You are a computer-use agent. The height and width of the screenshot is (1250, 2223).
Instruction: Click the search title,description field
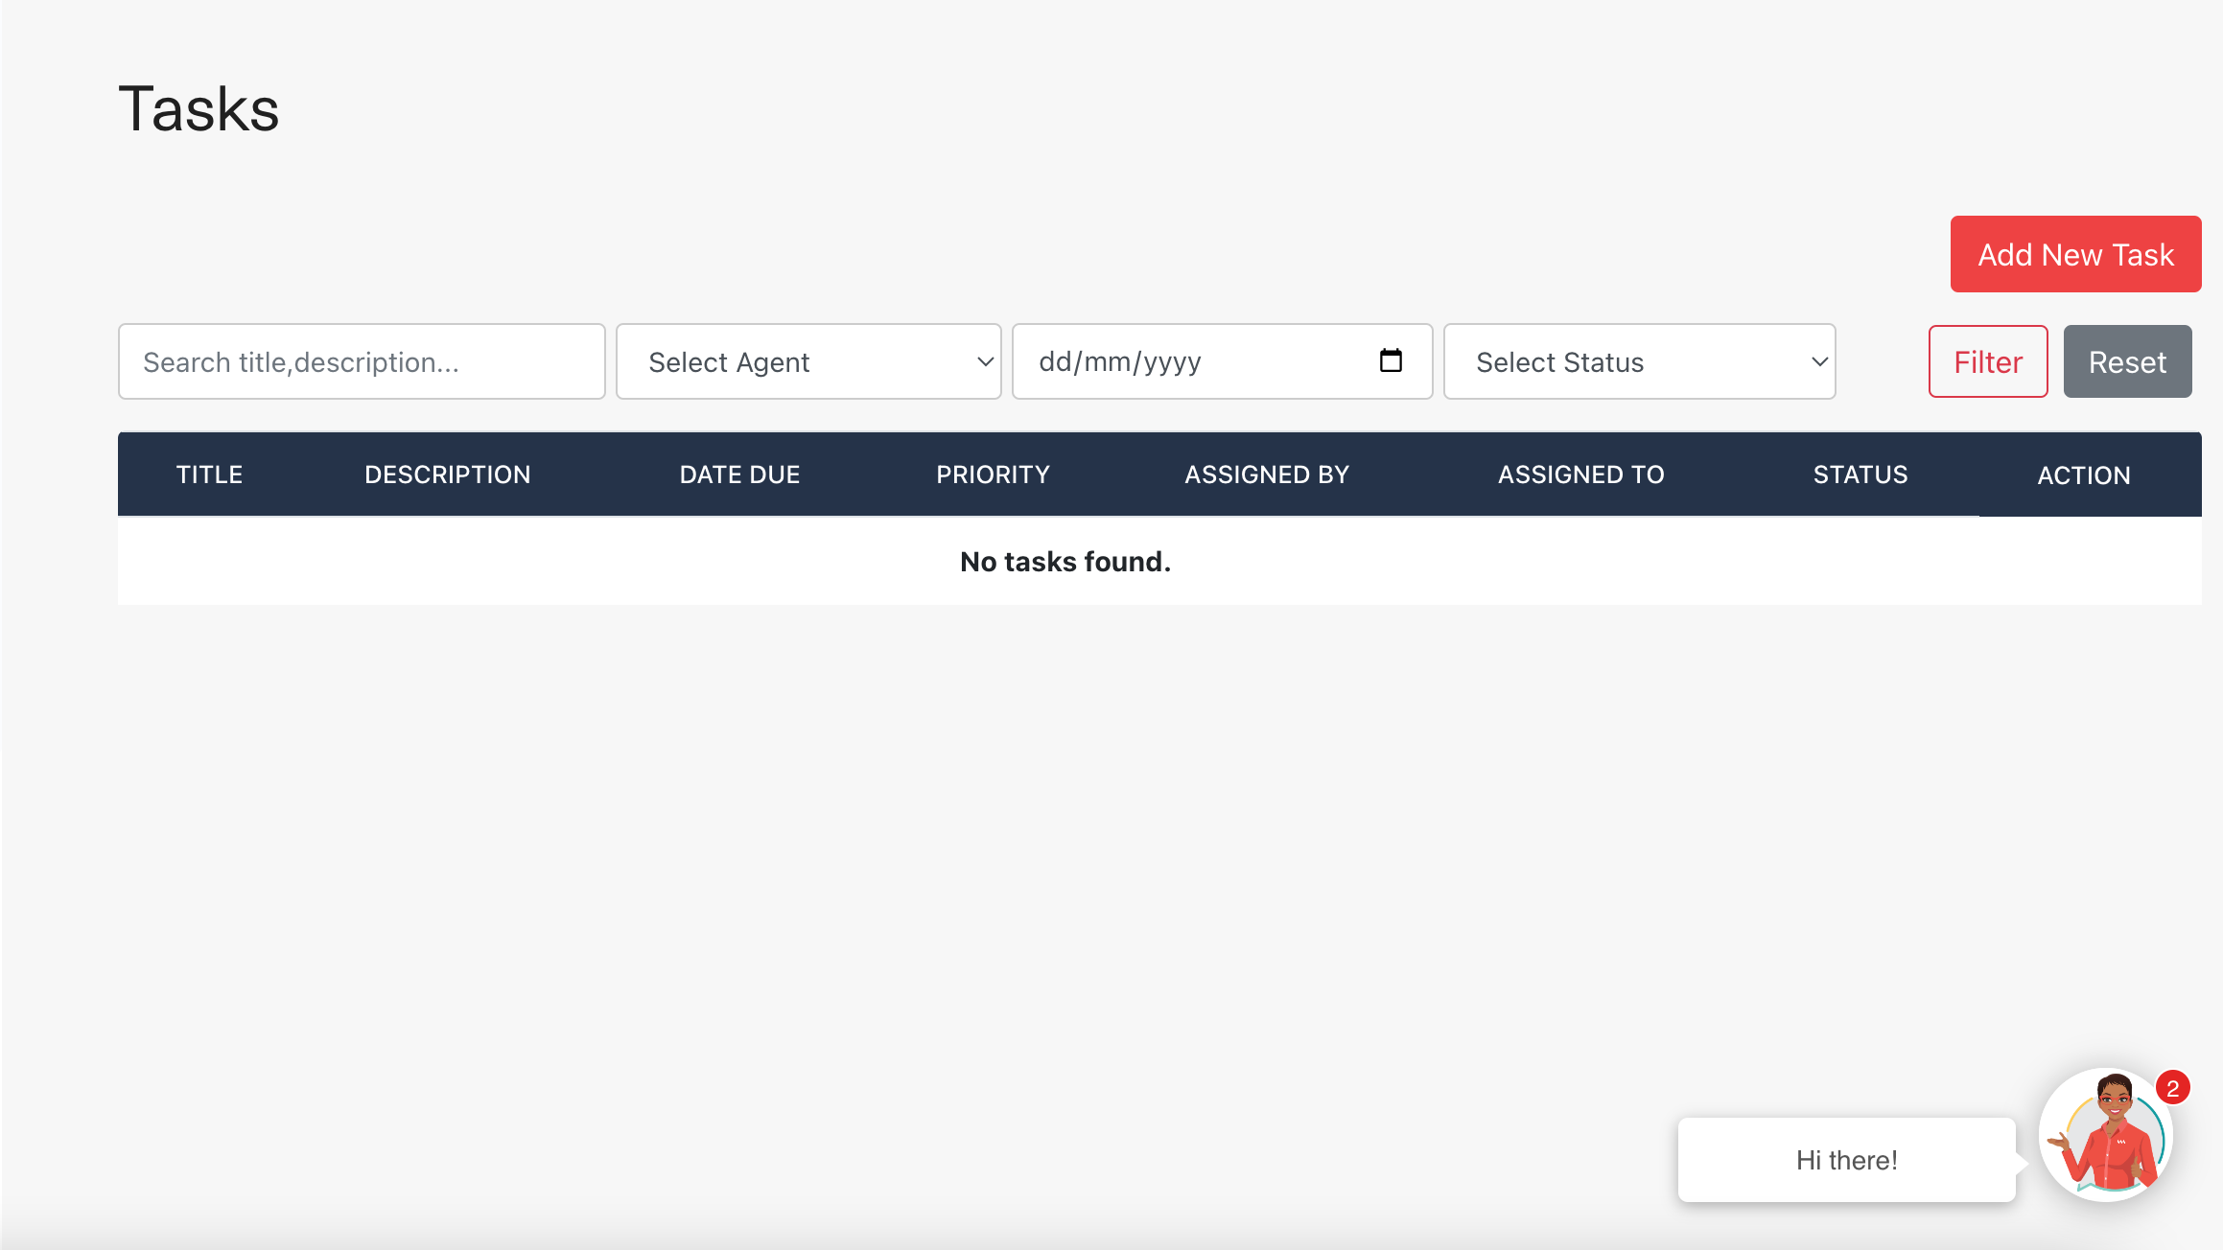[362, 361]
